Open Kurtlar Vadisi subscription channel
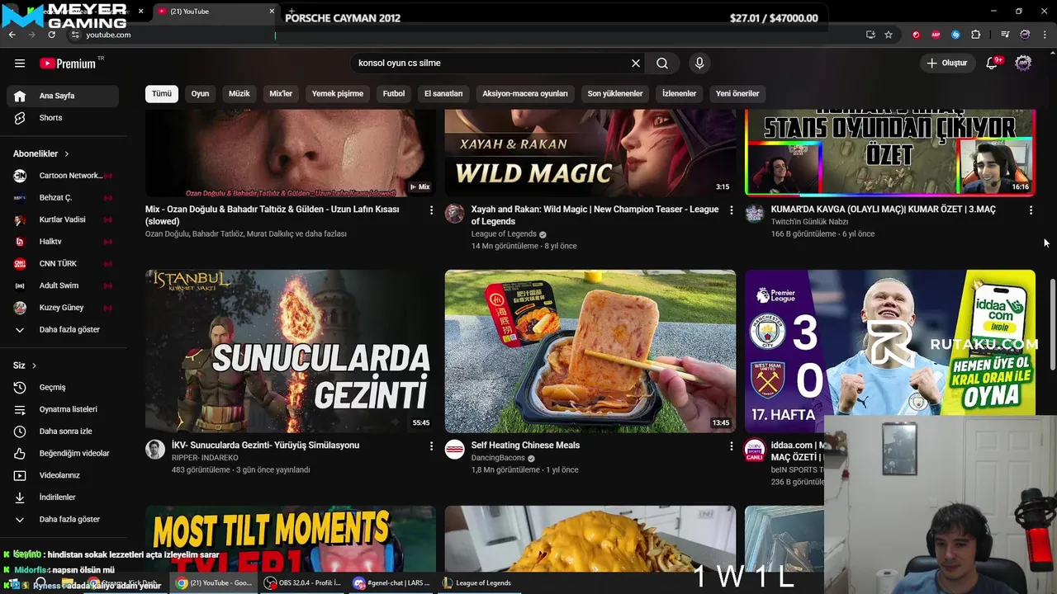 tap(63, 219)
